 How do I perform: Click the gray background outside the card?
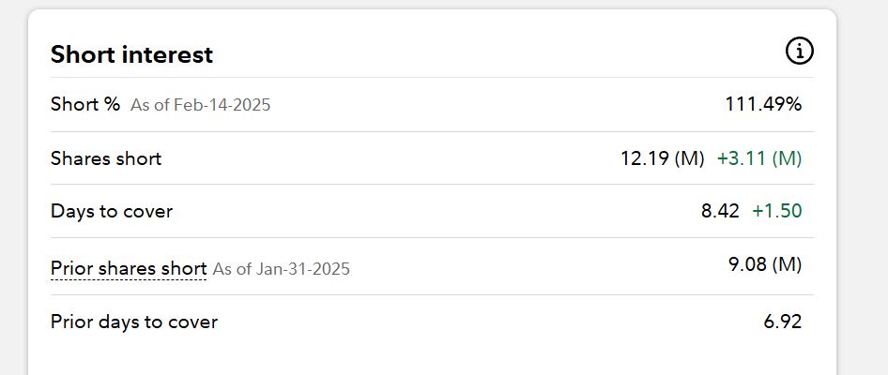[x=862, y=187]
